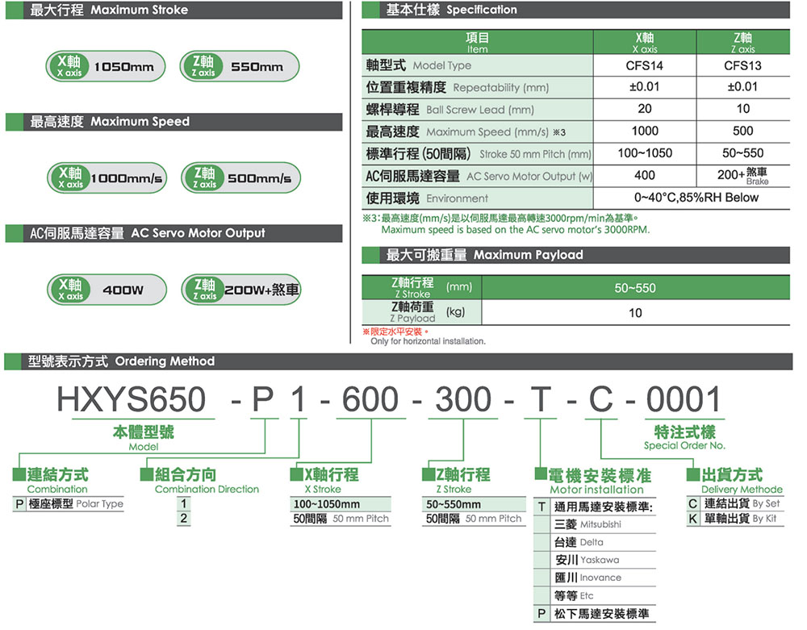Select combination direction option 2
This screenshot has height=630, width=807.
point(182,518)
